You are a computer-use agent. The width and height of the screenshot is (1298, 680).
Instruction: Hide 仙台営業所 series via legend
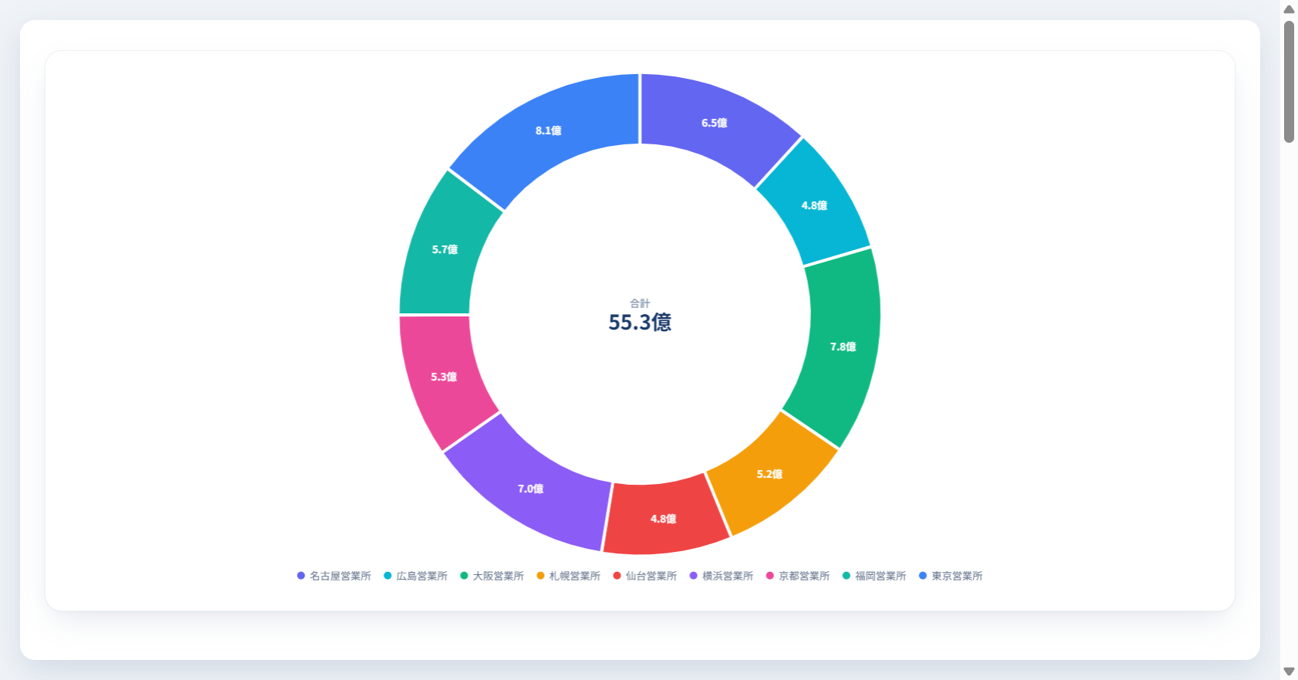click(644, 576)
